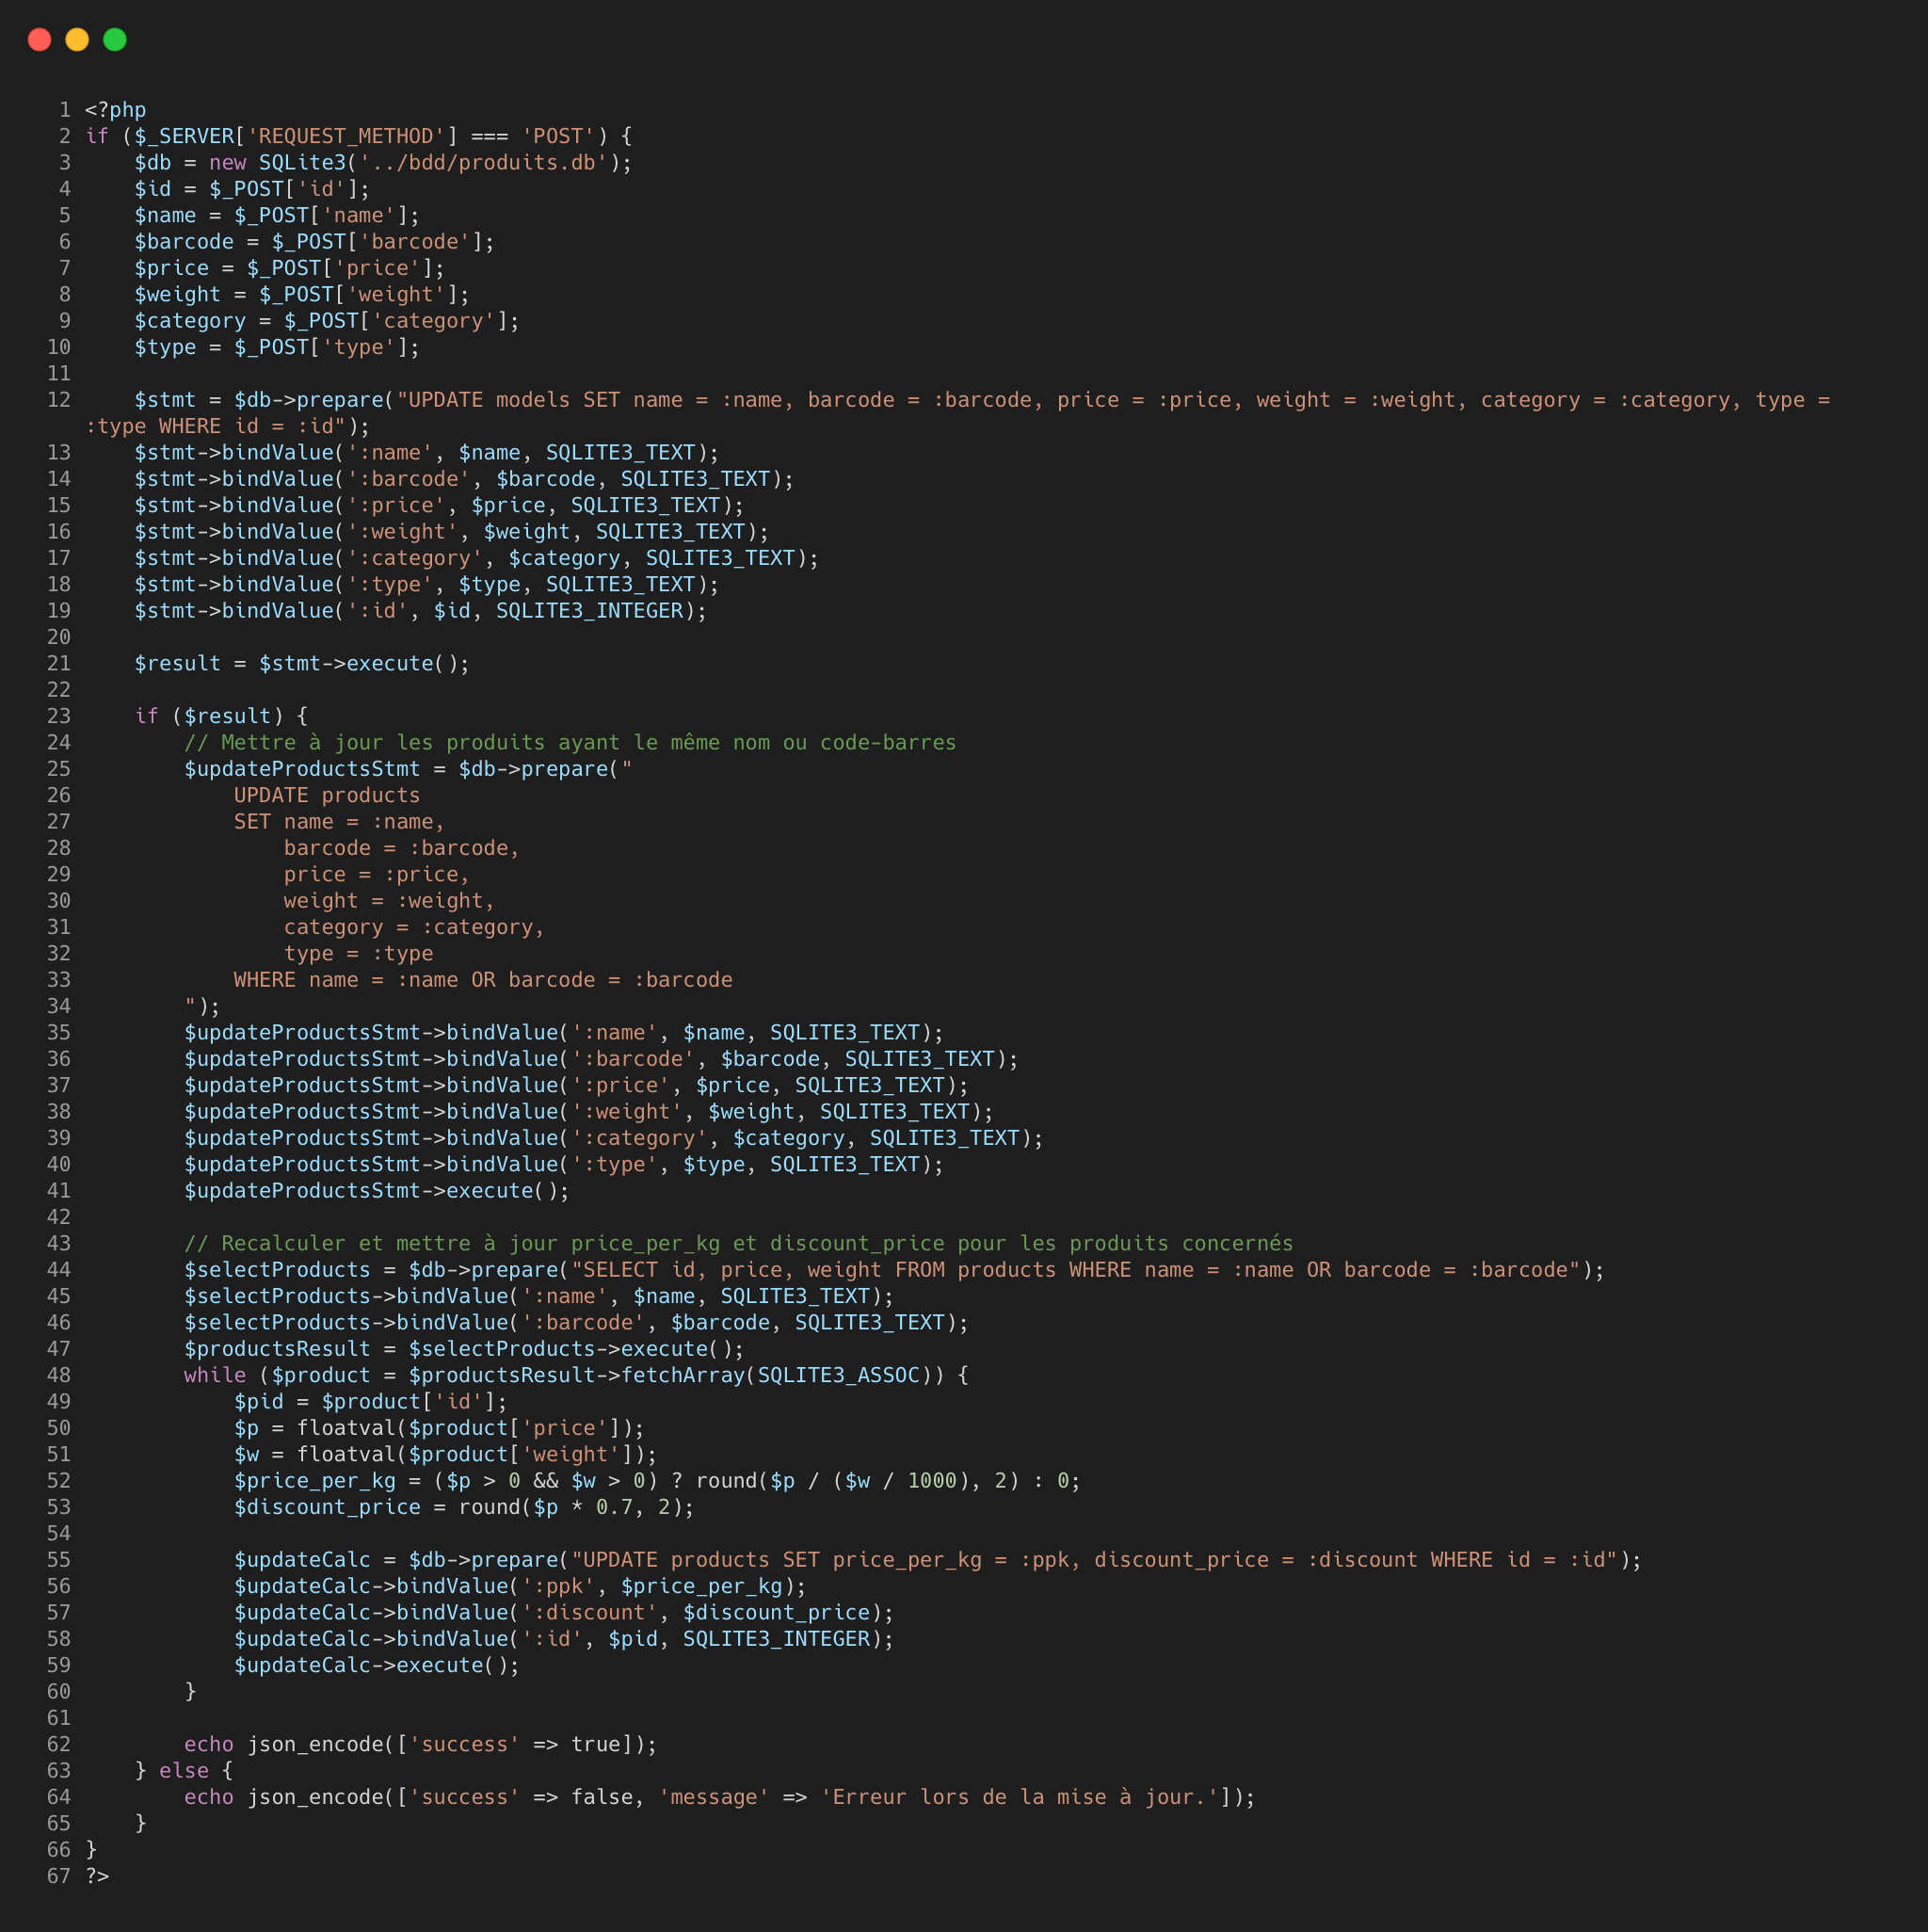Screen dimensions: 1928x1932
Task: Click the closing PHP tag on line 67
Action: pos(96,1876)
